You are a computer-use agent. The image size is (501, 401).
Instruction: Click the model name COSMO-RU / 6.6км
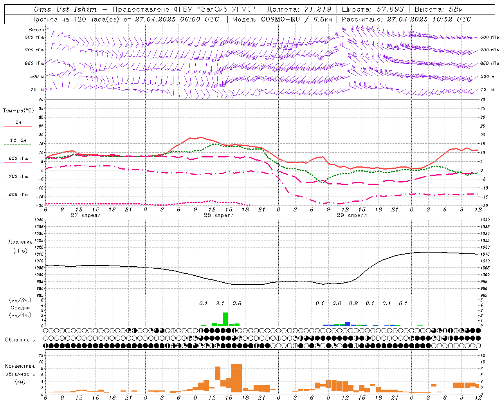click(x=297, y=19)
